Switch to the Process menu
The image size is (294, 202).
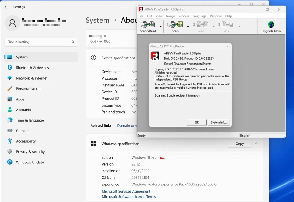click(x=184, y=16)
